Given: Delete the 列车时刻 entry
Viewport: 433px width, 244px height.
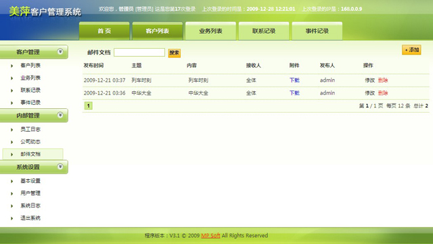Looking at the screenshot, I should pos(383,80).
